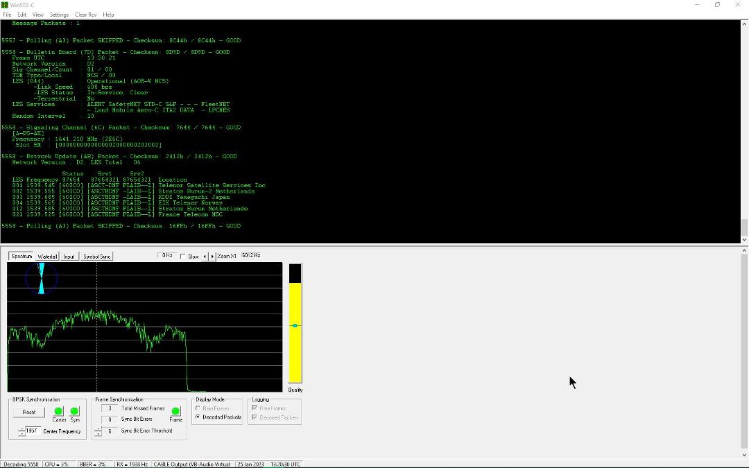Click the WinSTD-C app icon in title bar
749x468 pixels.
5,5
